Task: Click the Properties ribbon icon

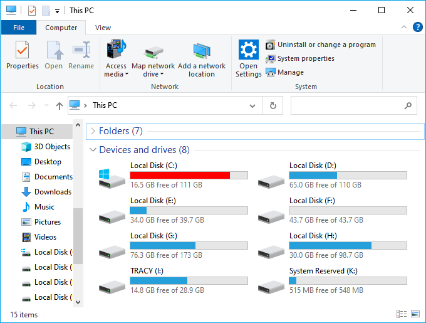Action: [x=22, y=50]
